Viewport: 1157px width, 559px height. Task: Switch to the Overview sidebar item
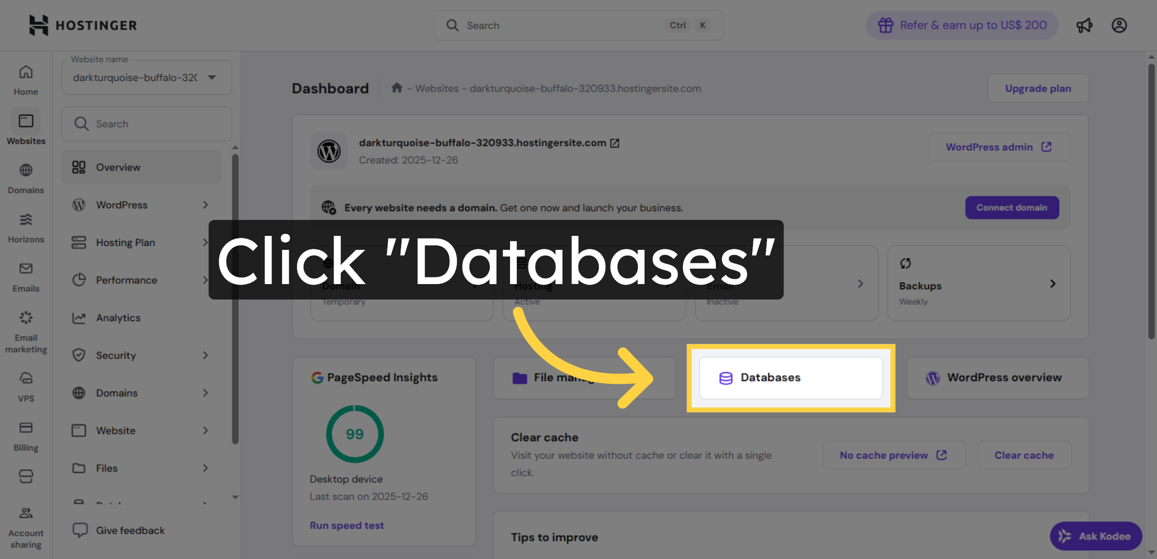tap(141, 167)
